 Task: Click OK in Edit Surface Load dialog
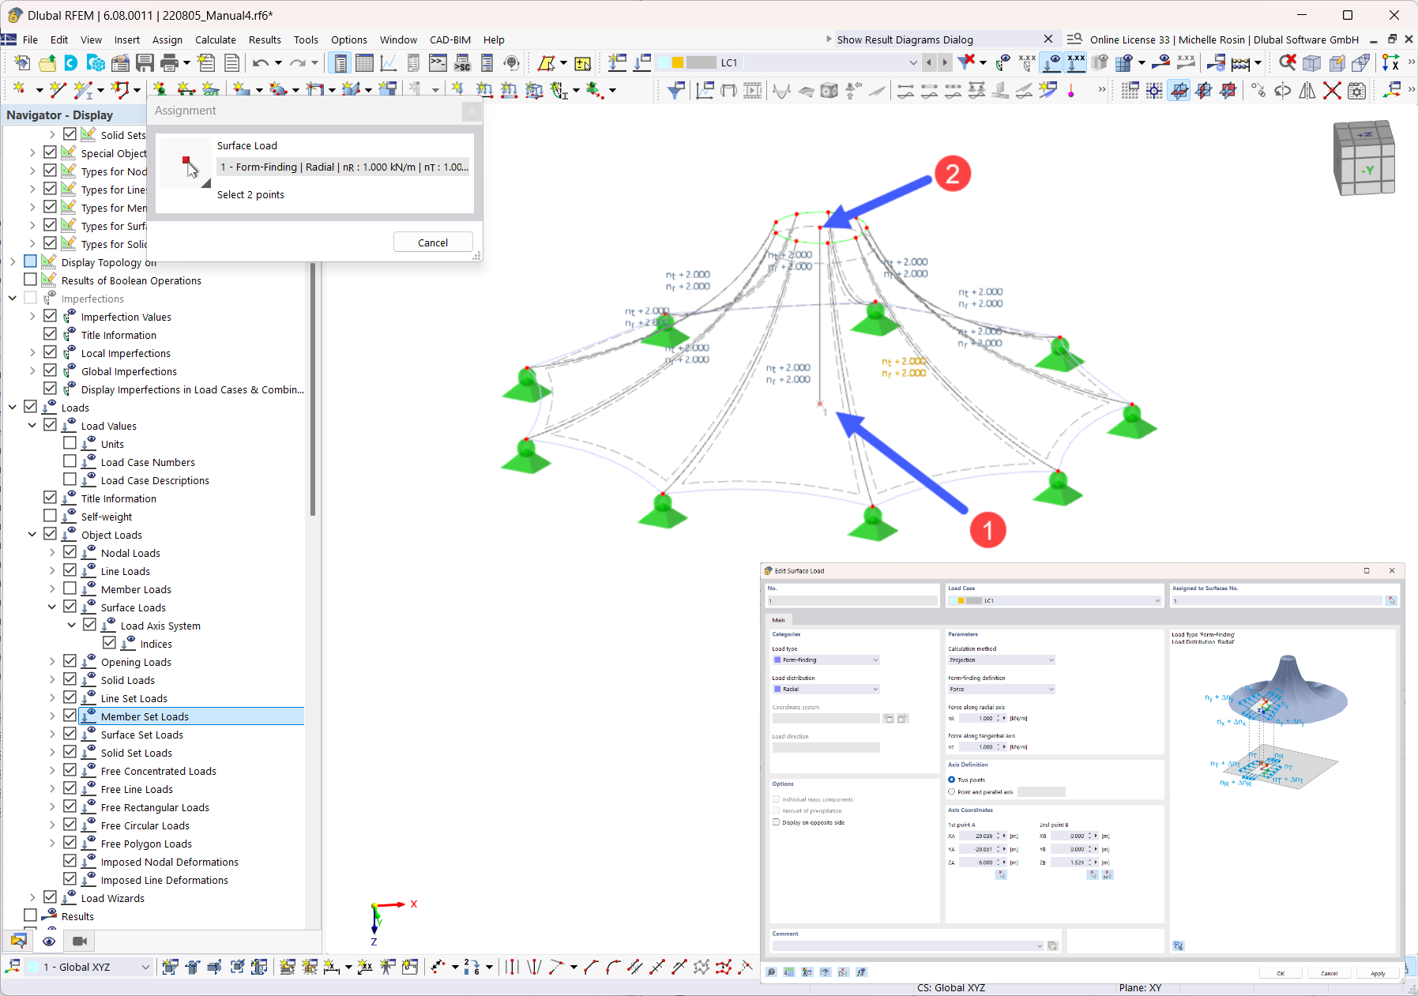(1281, 973)
